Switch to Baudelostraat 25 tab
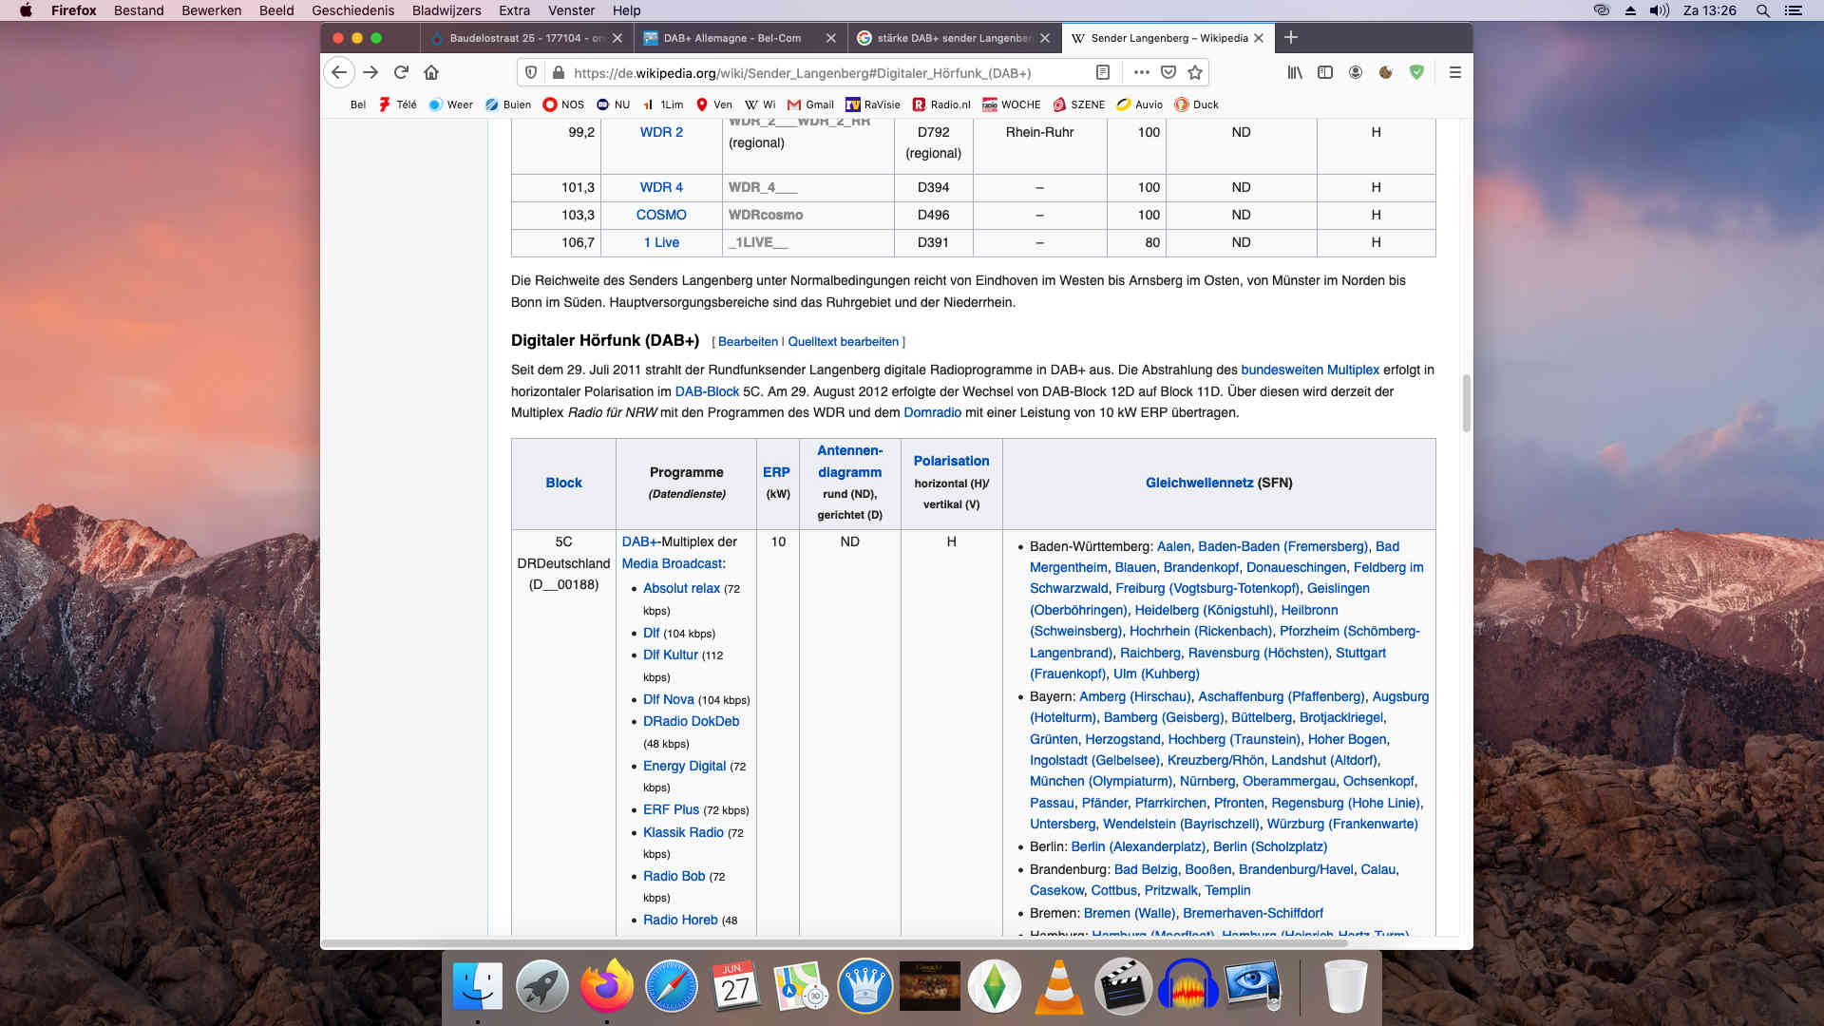The image size is (1824, 1026). (x=525, y=38)
